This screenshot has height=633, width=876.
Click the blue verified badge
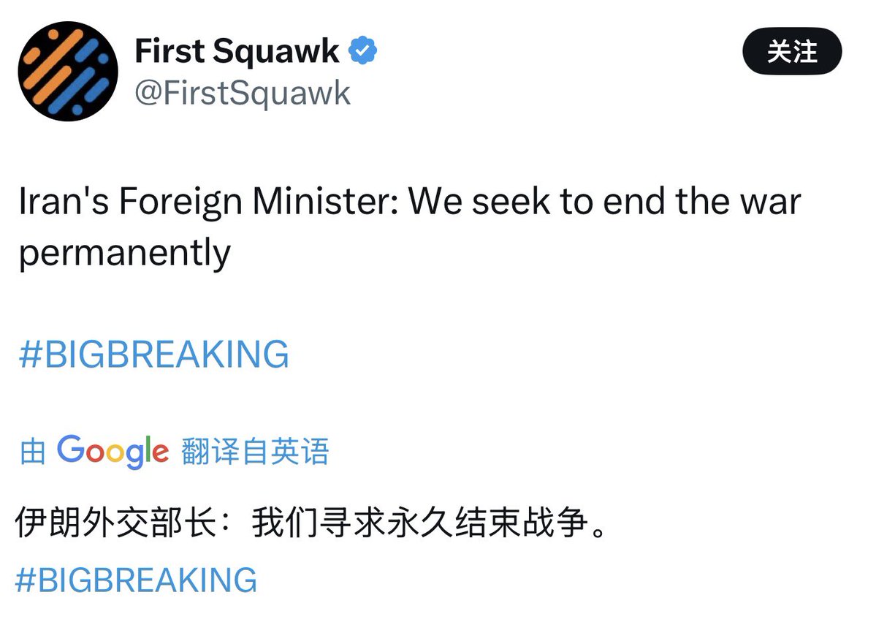pos(362,52)
